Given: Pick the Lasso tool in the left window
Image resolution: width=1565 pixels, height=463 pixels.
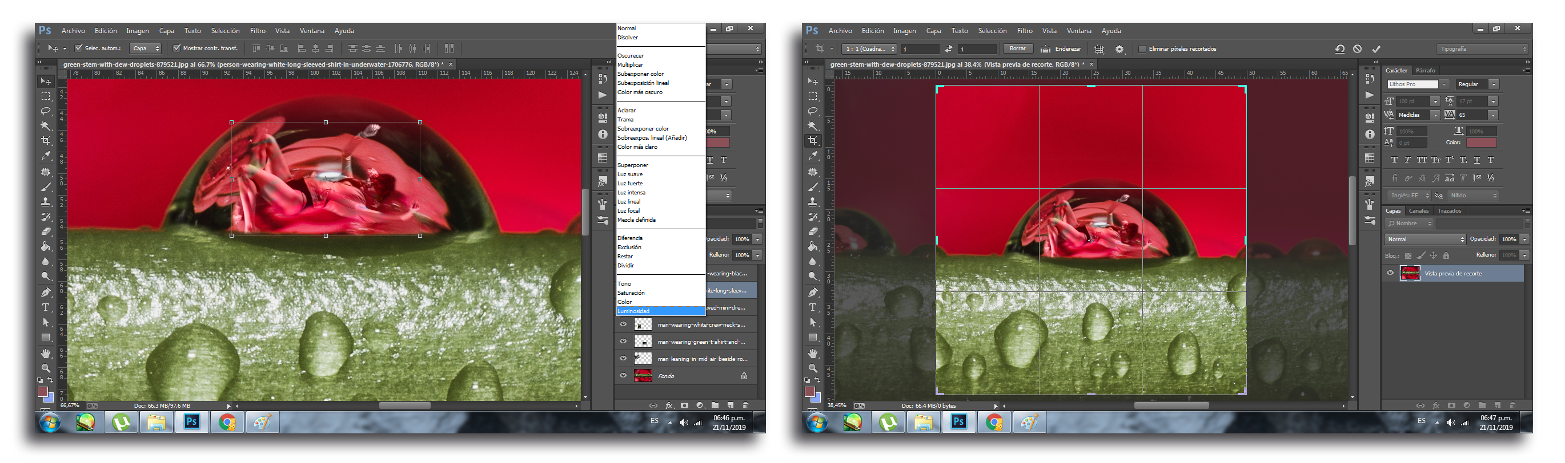Looking at the screenshot, I should click(46, 111).
